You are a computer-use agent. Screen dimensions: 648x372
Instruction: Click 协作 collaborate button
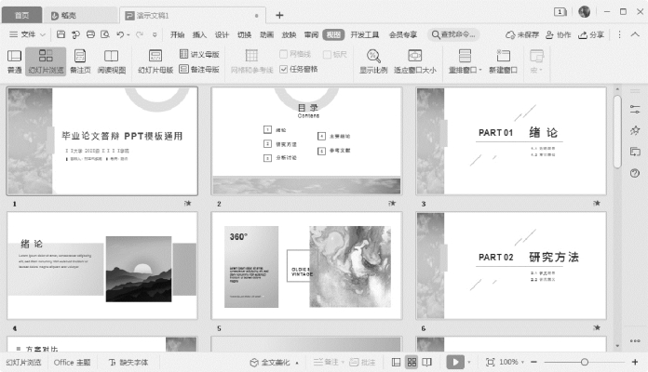coord(558,34)
